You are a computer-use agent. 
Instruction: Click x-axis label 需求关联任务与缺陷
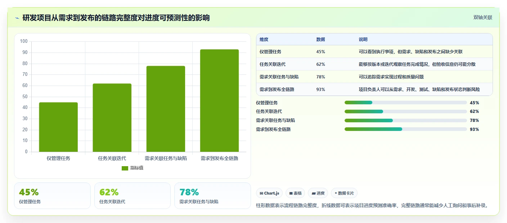tap(166, 158)
